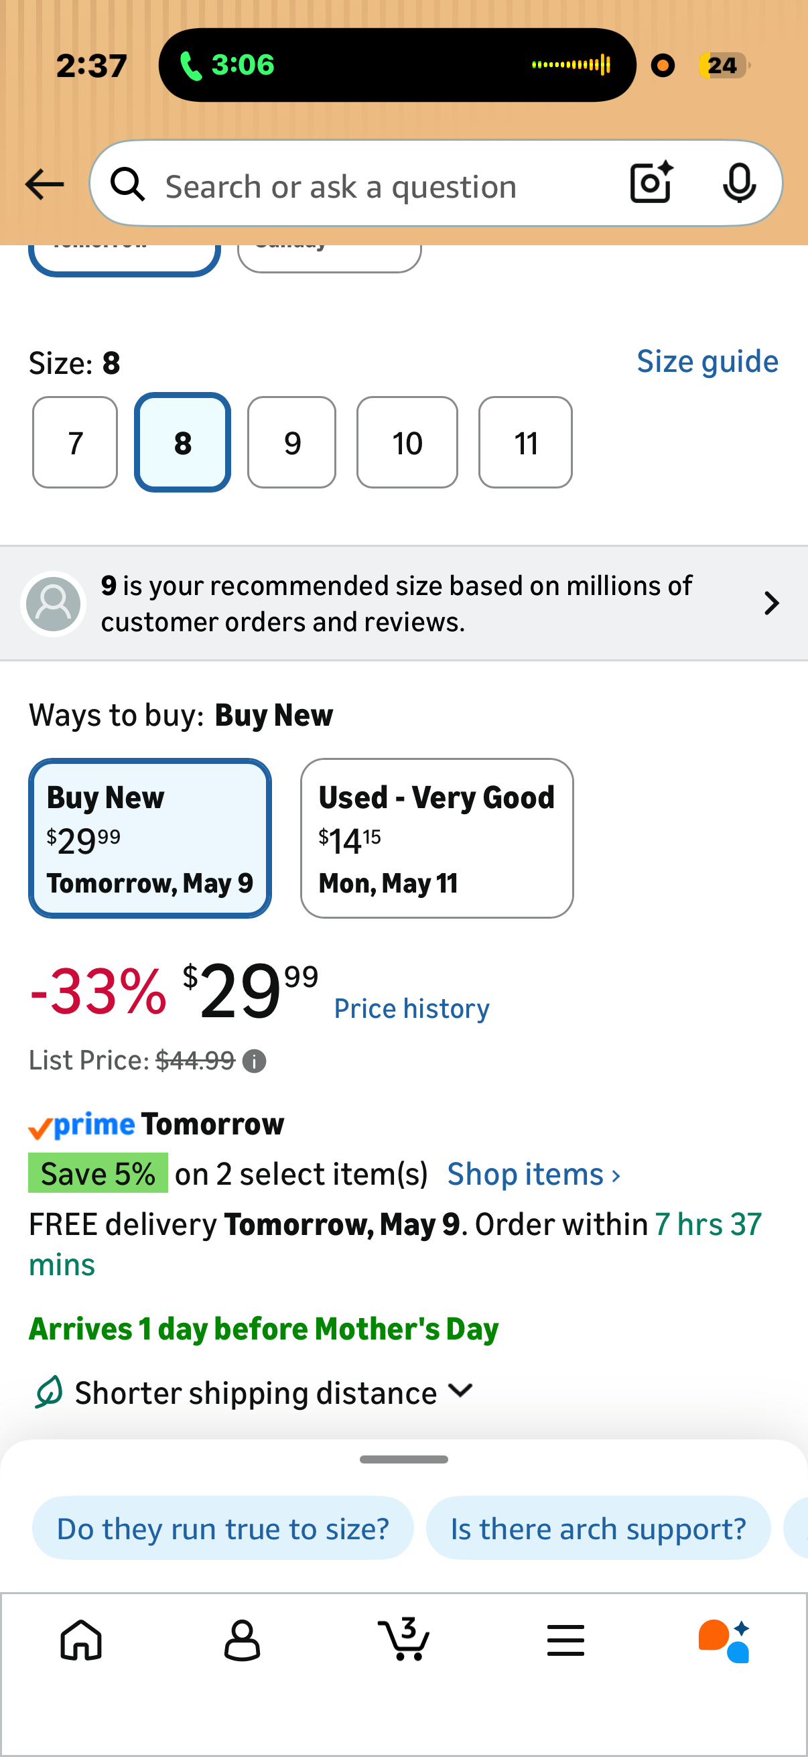This screenshot has width=808, height=1757.
Task: Open the Size guide link
Action: [x=707, y=361]
